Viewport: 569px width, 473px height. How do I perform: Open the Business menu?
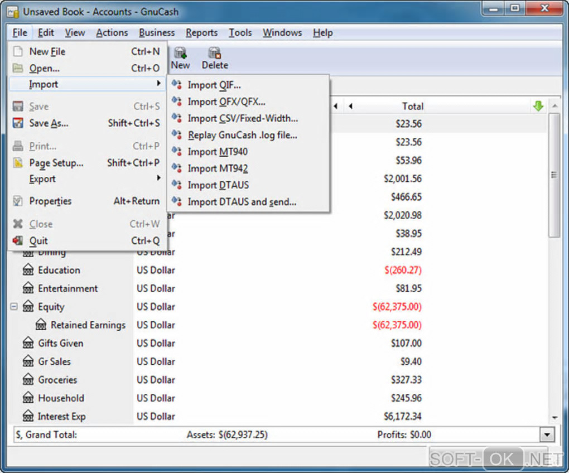click(x=157, y=33)
